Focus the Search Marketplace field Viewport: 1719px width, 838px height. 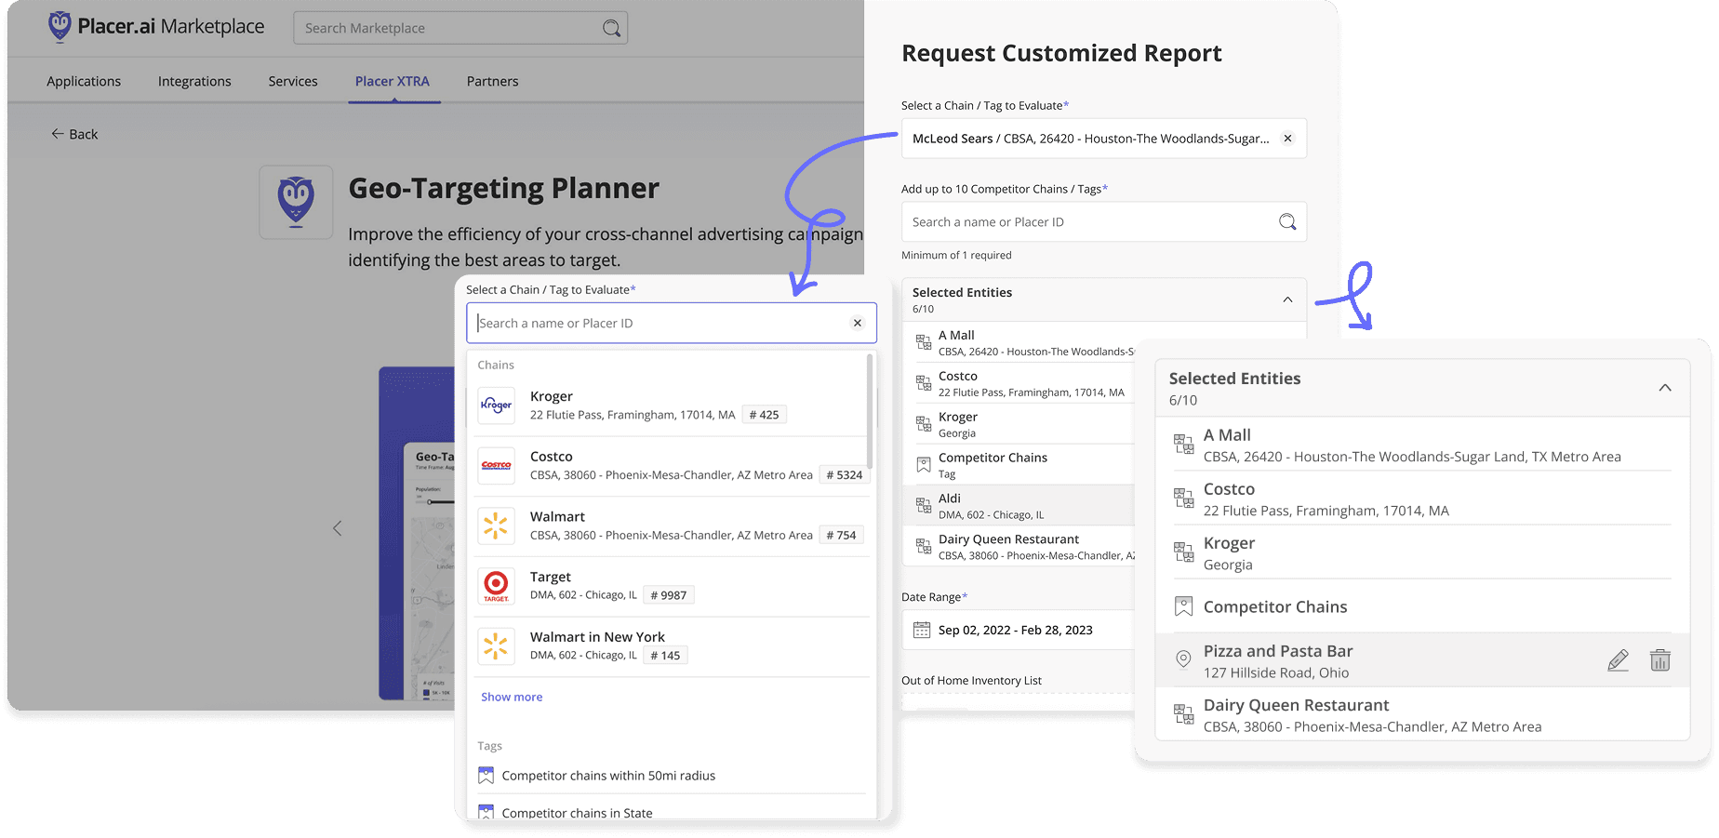tap(460, 28)
